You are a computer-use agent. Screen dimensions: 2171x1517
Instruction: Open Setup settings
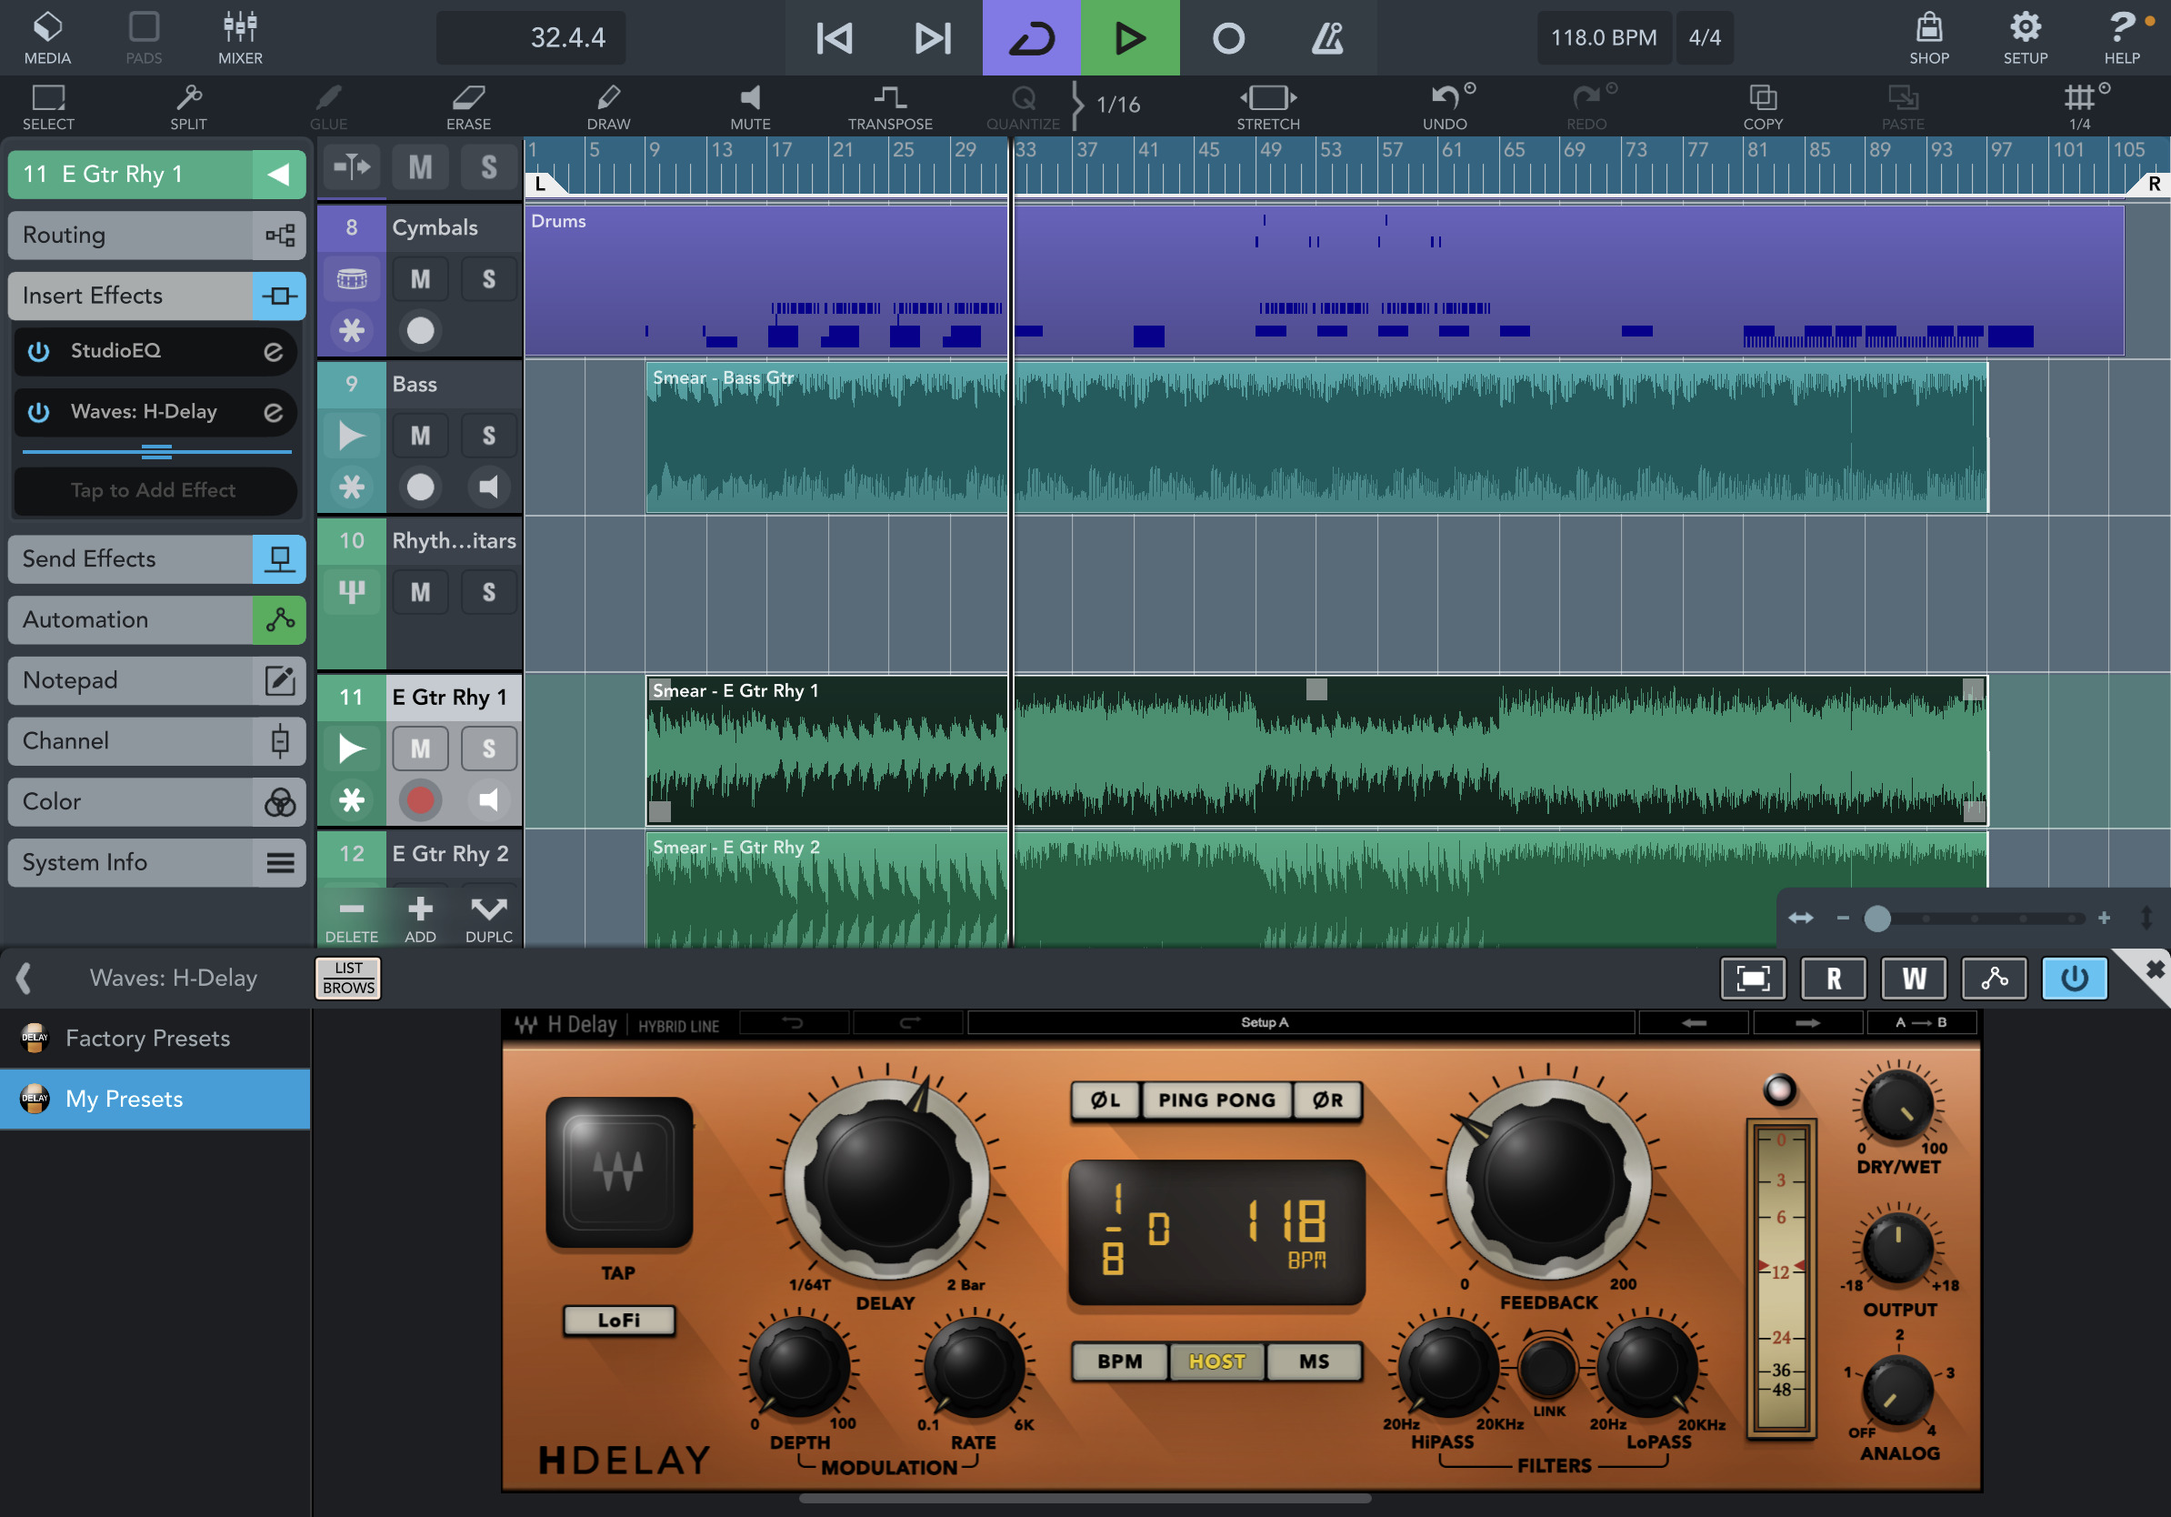[x=2026, y=38]
